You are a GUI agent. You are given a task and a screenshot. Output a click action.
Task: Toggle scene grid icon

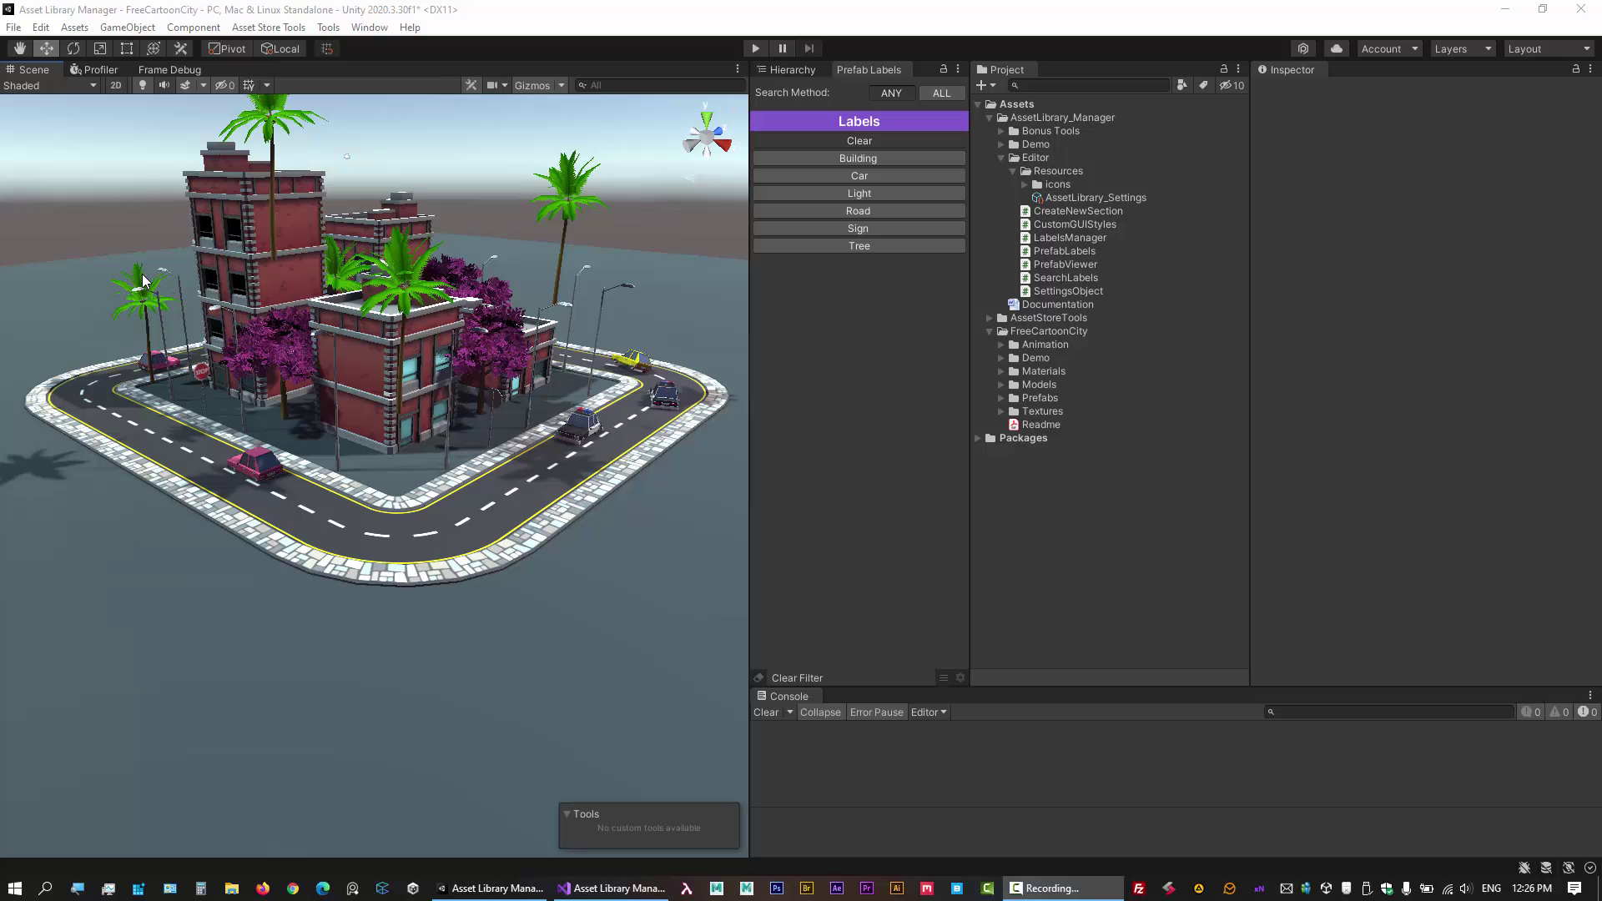[x=249, y=85]
